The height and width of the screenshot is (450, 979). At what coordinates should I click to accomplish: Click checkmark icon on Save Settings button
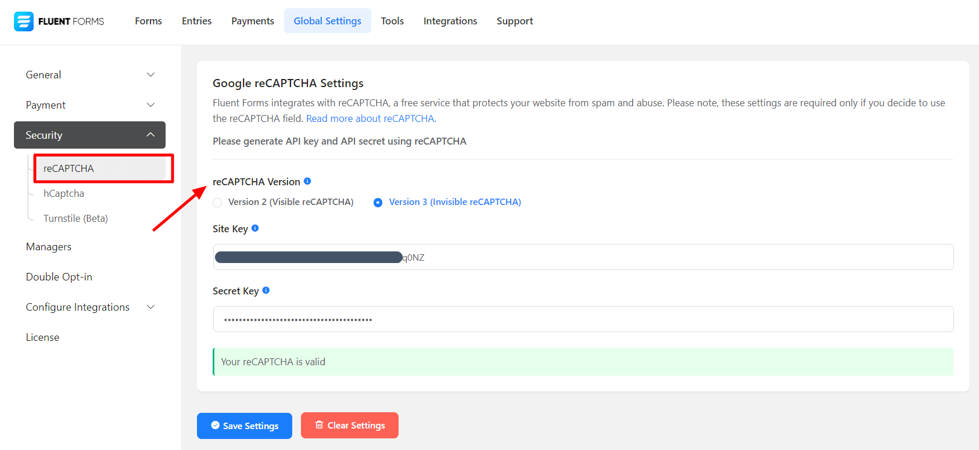coord(216,425)
